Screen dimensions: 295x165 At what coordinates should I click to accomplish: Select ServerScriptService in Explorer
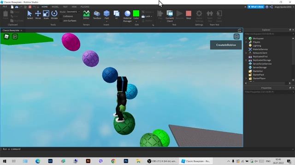pos(262,64)
